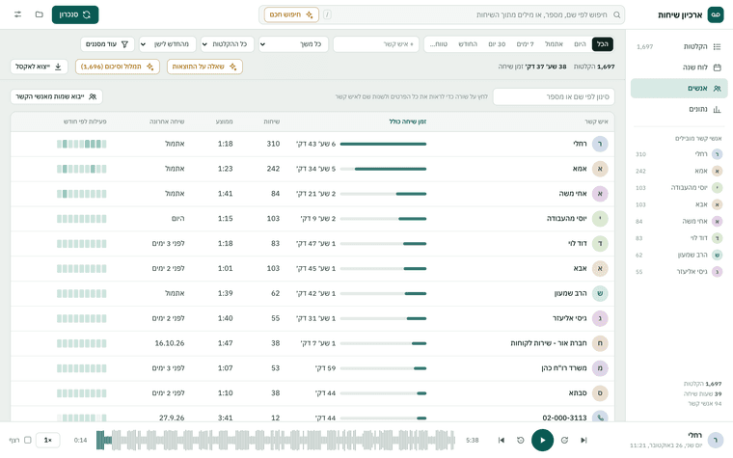The width and height of the screenshot is (733, 458).
Task: Select the היום time filter tab
Action: pos(580,44)
